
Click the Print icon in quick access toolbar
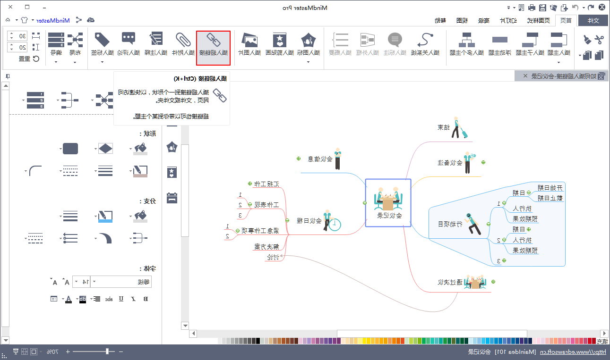pyautogui.click(x=532, y=8)
